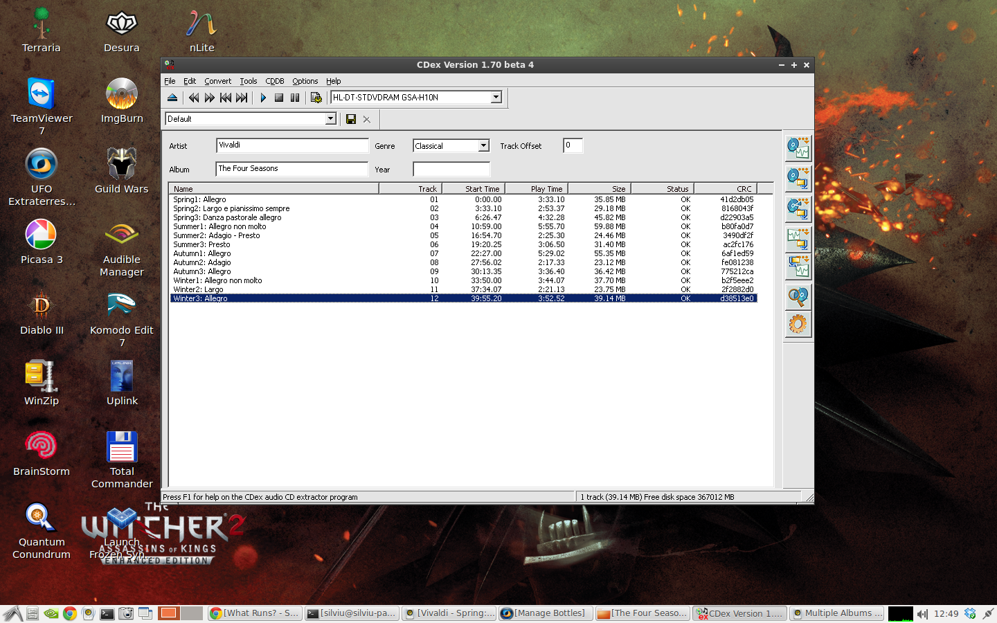The height and width of the screenshot is (623, 997).
Task: Extract CD tracks to WAV files
Action: pos(798,147)
